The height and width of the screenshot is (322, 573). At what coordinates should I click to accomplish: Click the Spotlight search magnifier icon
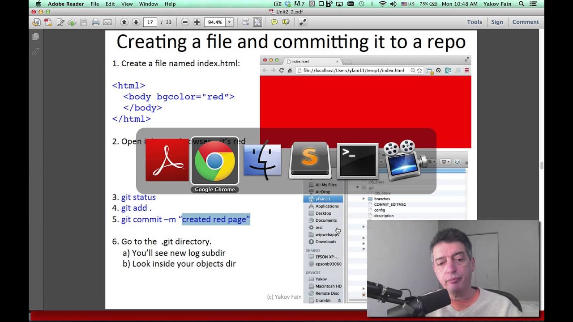(x=522, y=4)
